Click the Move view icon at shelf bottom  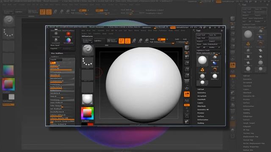pos(187,122)
